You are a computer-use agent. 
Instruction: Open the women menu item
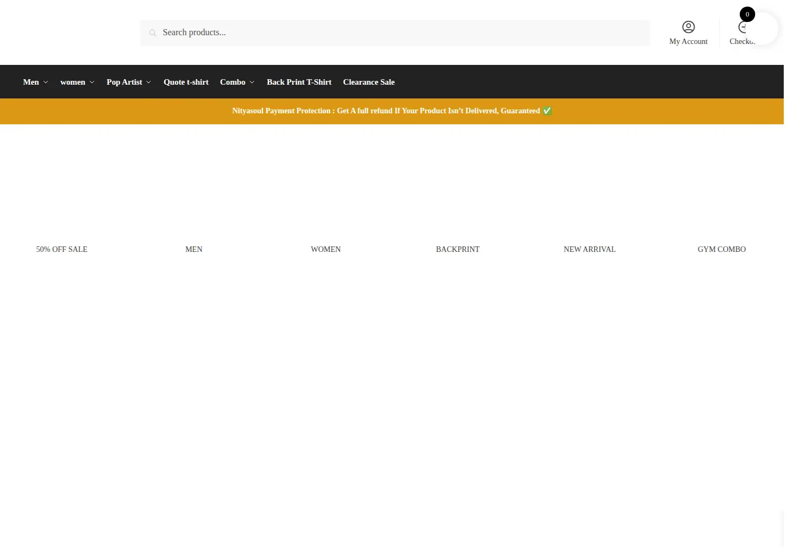tap(73, 82)
